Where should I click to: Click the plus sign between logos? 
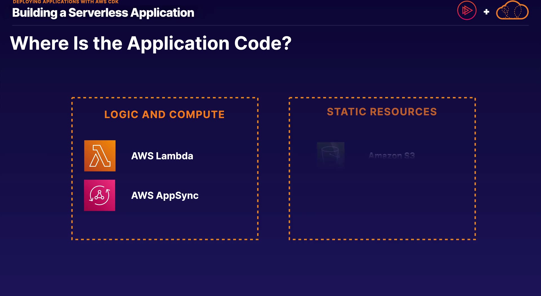click(486, 12)
